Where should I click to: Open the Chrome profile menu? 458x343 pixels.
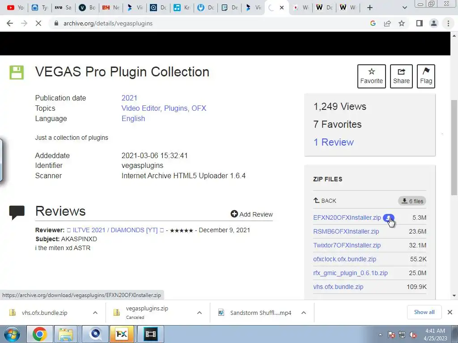[434, 23]
